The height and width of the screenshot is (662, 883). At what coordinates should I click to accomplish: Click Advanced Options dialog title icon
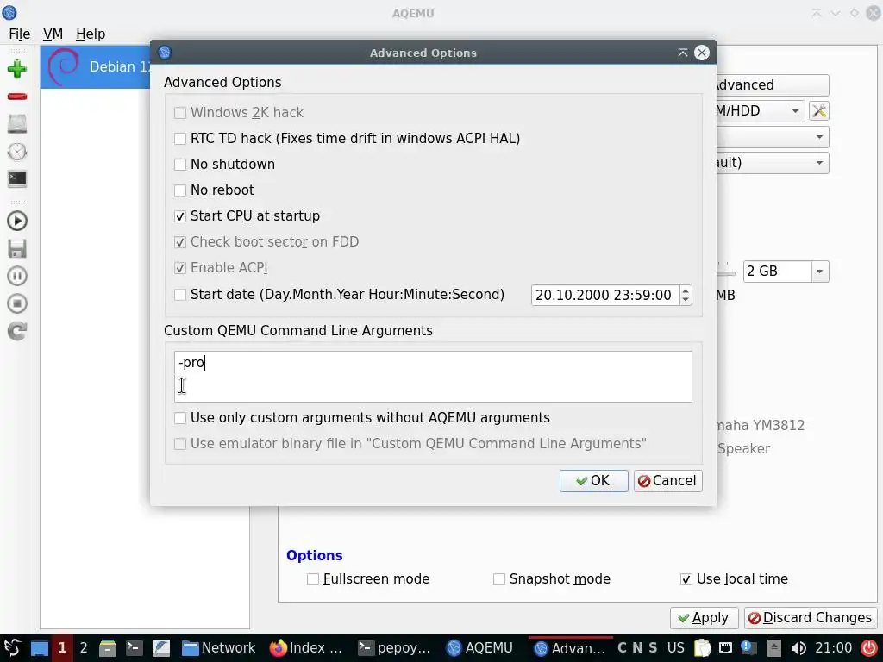165,53
